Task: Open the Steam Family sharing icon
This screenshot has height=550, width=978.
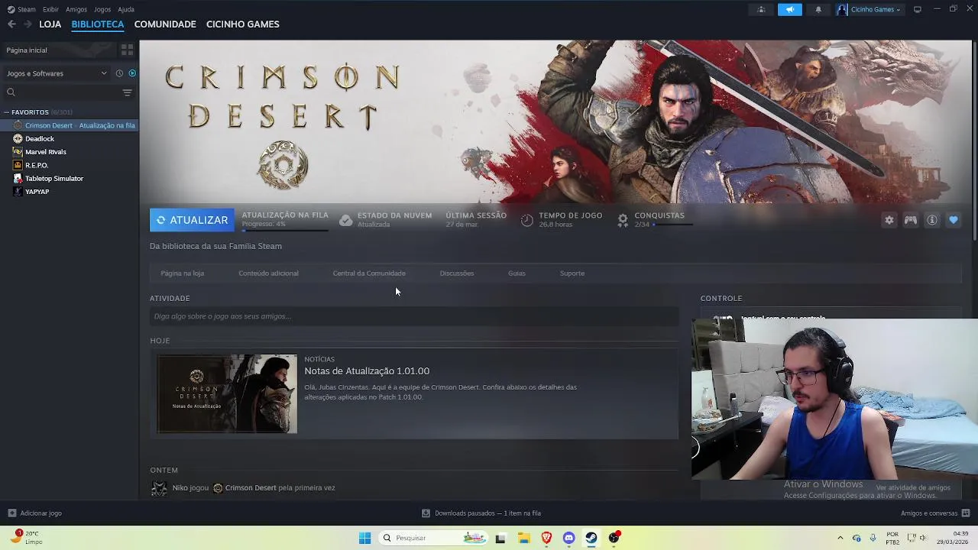Action: click(x=761, y=9)
